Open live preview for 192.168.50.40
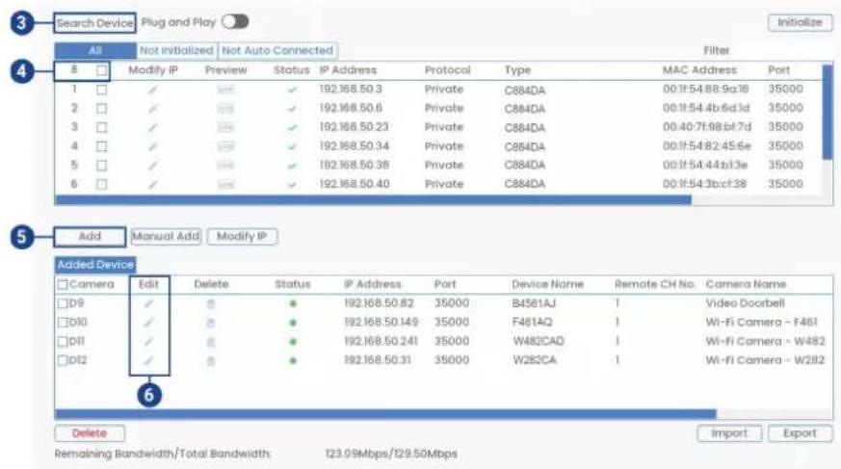Screen dimensions: 841x469 pos(225,184)
